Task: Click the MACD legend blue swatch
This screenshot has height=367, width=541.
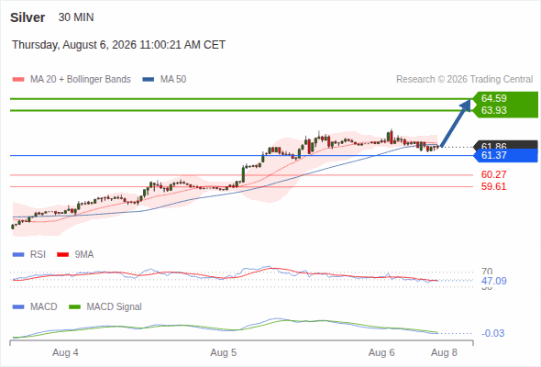Action: coord(18,307)
